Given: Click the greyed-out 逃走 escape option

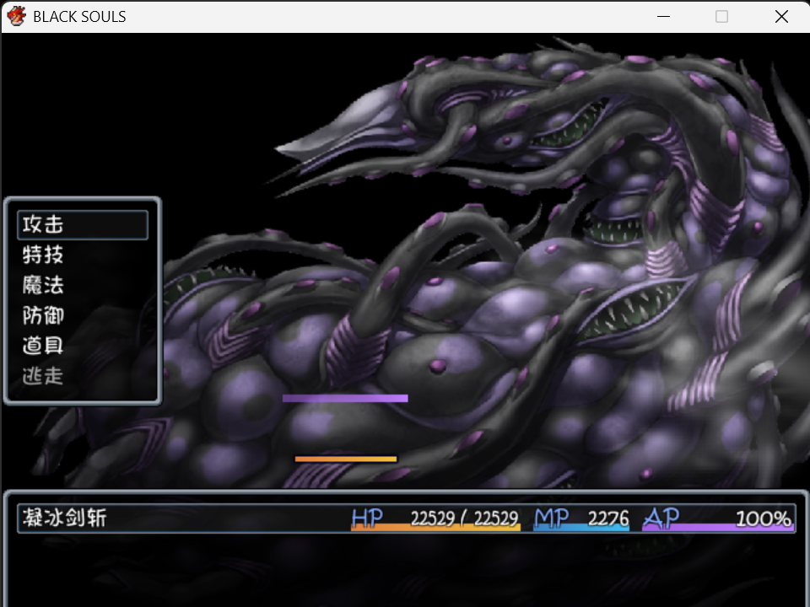Looking at the screenshot, I should click(43, 376).
